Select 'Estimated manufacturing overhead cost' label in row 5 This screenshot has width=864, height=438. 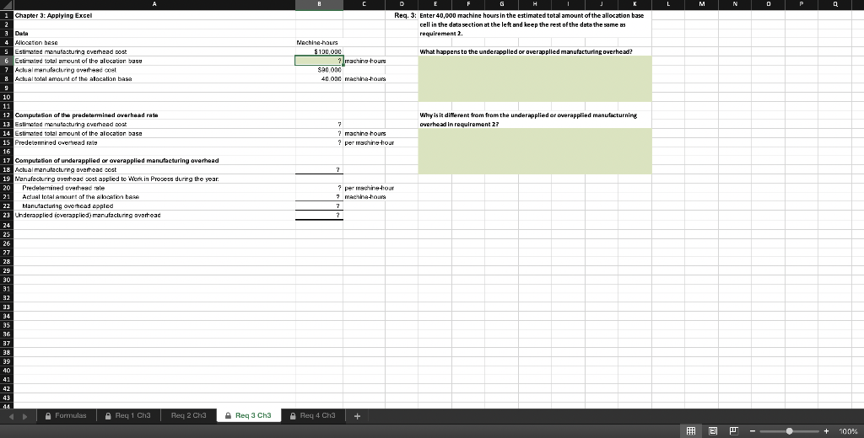click(x=71, y=51)
